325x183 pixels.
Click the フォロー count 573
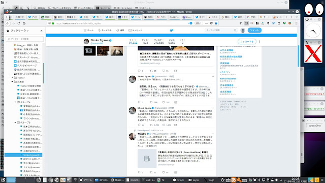tap(146, 43)
